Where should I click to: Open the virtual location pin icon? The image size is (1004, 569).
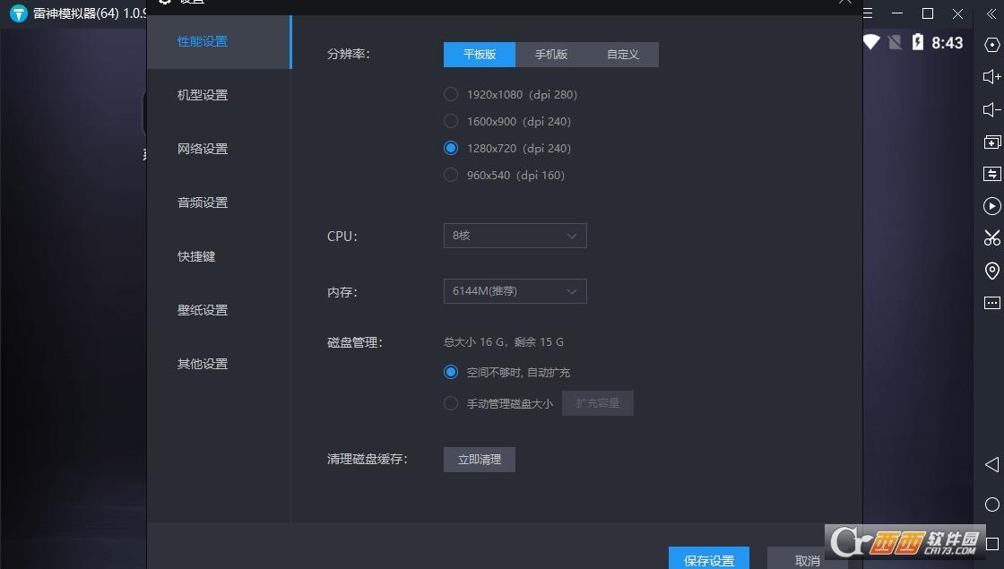[991, 271]
